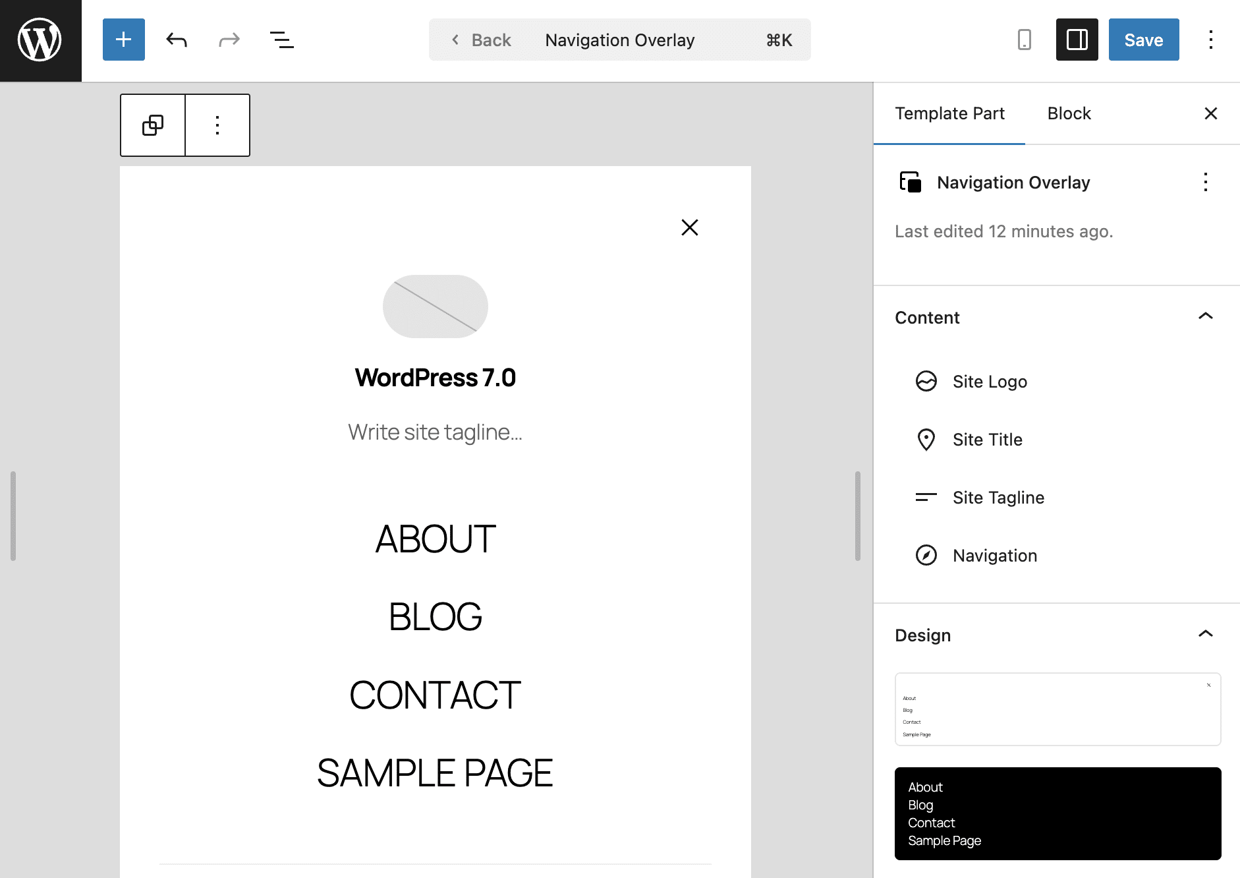
Task: Select the parent block via the select icon
Action: pos(152,125)
